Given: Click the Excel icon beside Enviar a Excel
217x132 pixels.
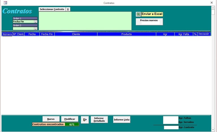Looking at the screenshot, I should tap(138, 14).
